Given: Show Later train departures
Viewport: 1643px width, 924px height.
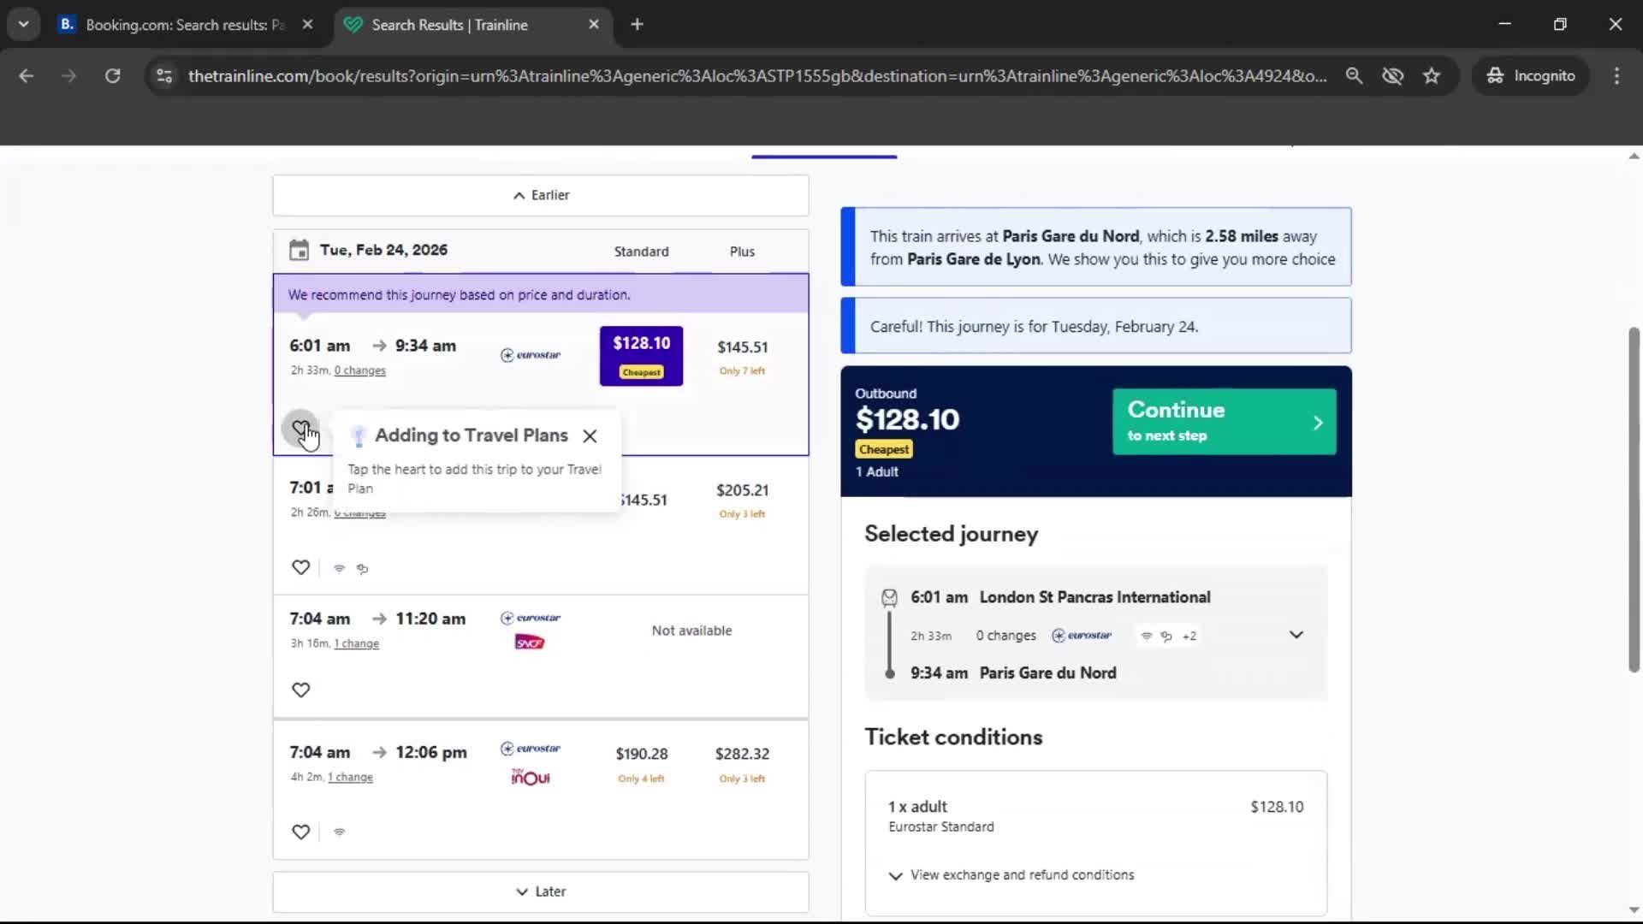Looking at the screenshot, I should [x=541, y=891].
